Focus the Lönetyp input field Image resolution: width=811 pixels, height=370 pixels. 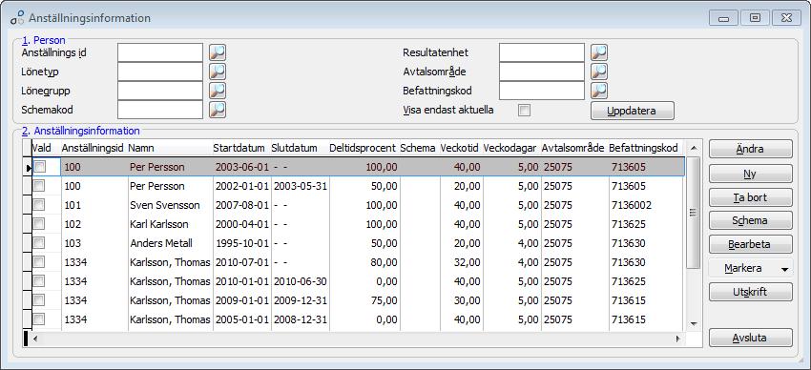pyautogui.click(x=160, y=72)
